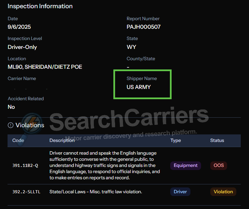This screenshot has height=209, width=249.
Task: Select the date value 9/6/2025
Action: (x=19, y=27)
